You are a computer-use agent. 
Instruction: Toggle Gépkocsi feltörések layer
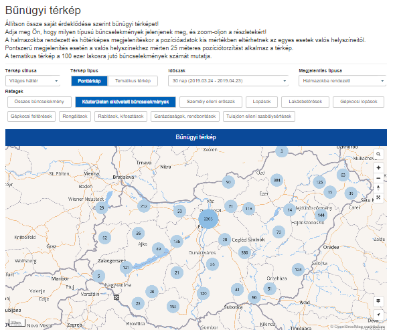[31, 116]
